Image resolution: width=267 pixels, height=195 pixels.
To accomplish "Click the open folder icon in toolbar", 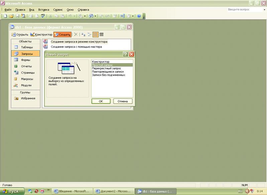I will [x=11, y=16].
